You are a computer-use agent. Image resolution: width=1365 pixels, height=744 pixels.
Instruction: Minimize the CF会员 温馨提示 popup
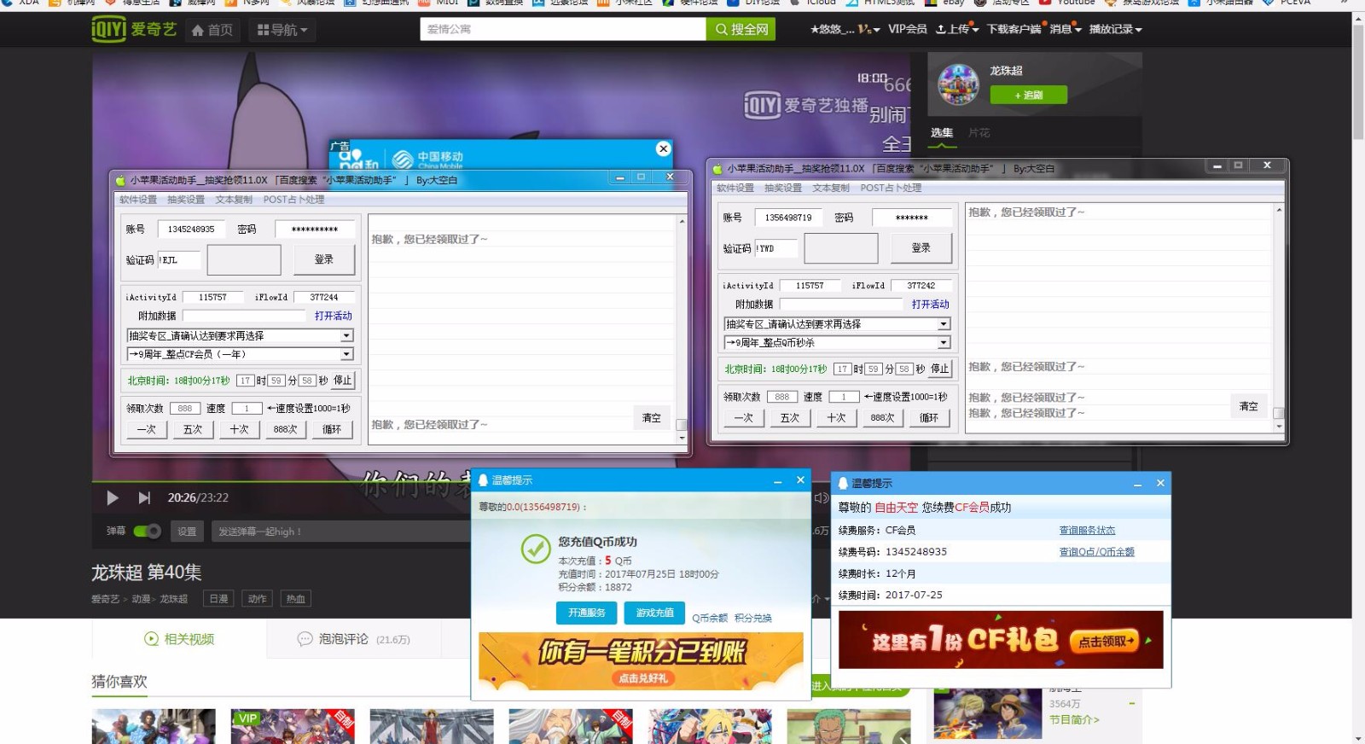click(1137, 484)
